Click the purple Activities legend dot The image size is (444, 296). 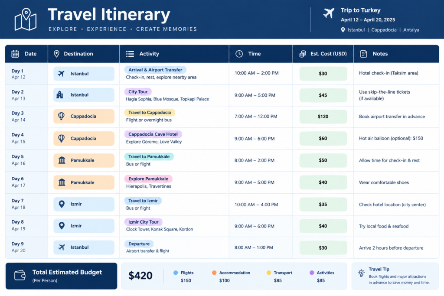(x=312, y=273)
